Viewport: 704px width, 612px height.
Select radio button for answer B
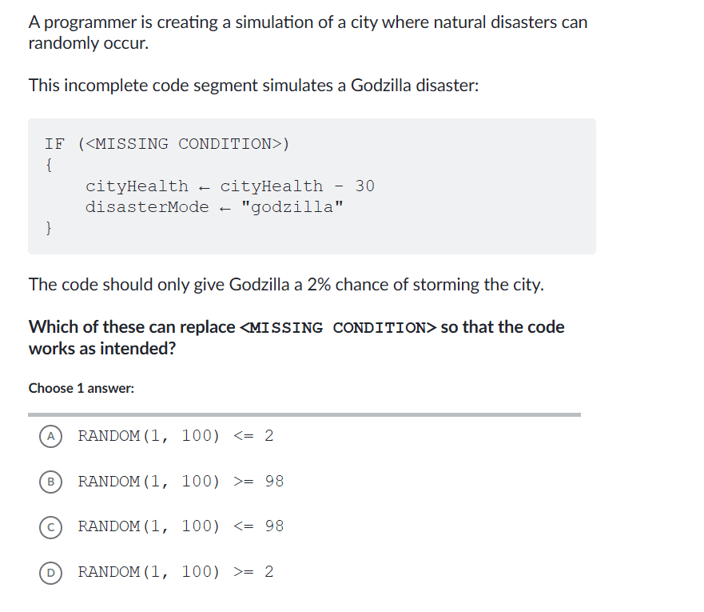50,482
